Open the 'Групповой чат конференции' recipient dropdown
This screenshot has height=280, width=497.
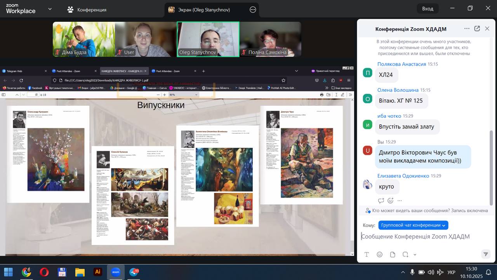pos(413,225)
